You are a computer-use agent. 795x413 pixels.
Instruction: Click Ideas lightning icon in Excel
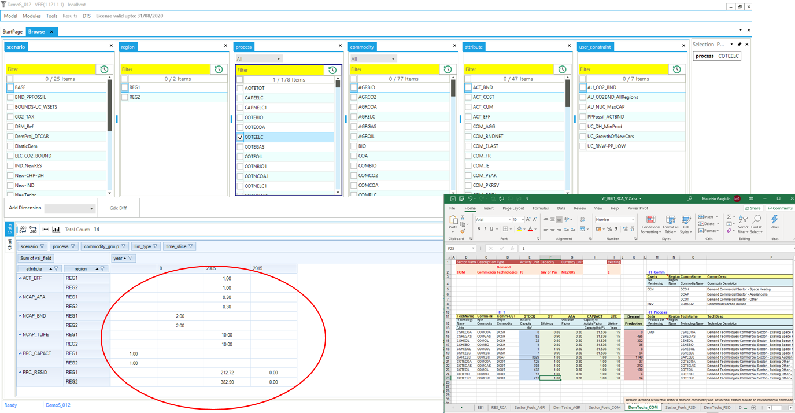[x=774, y=220]
